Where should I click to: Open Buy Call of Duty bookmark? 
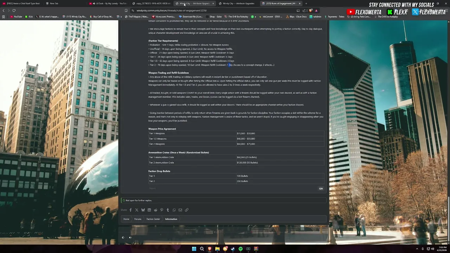click(101, 17)
